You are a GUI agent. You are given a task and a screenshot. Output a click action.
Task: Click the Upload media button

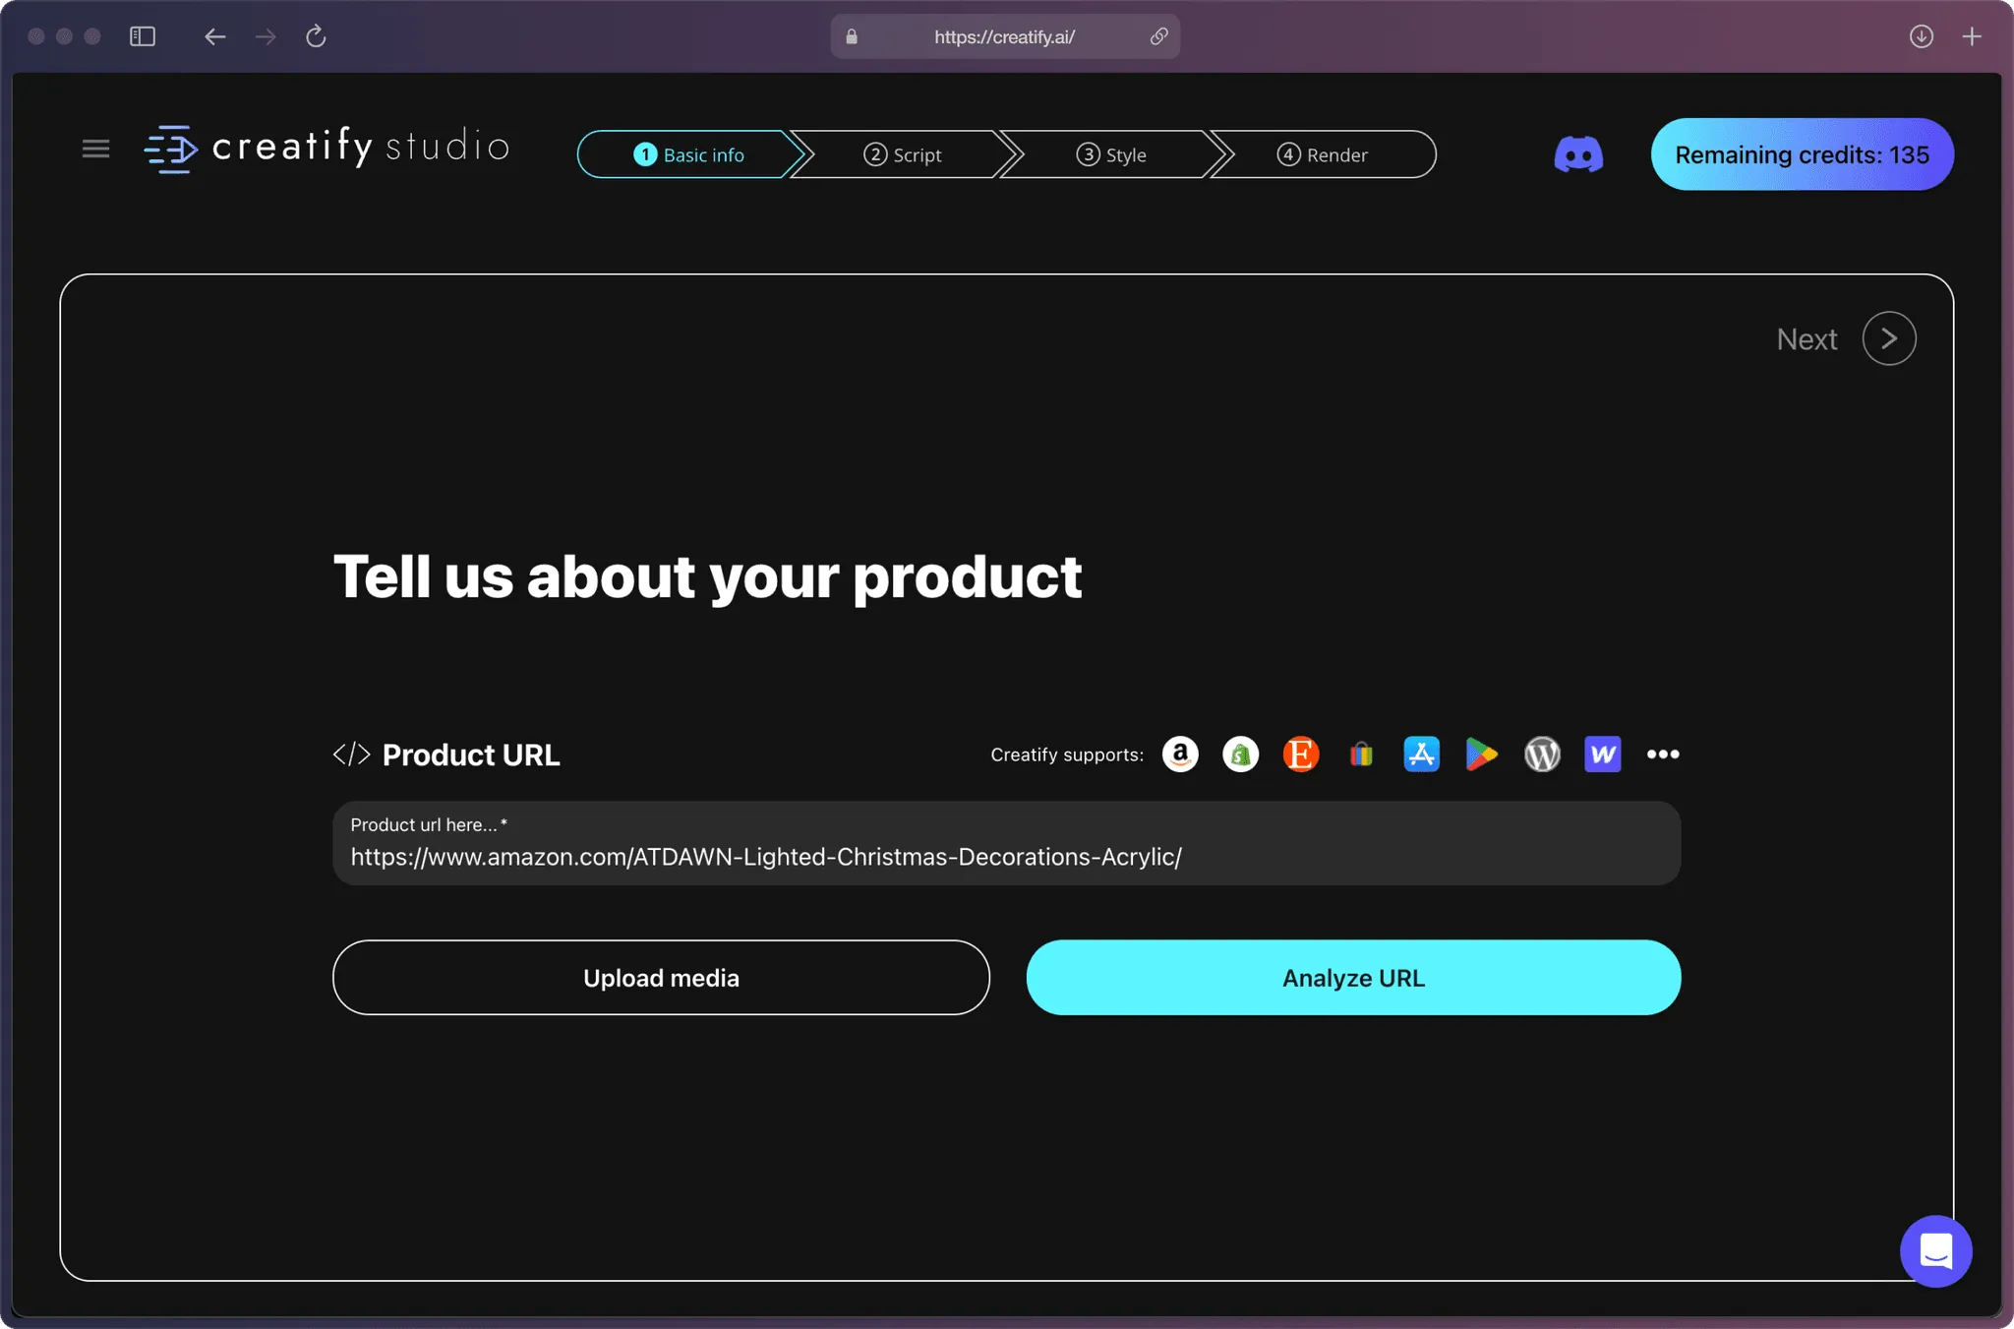tap(661, 978)
